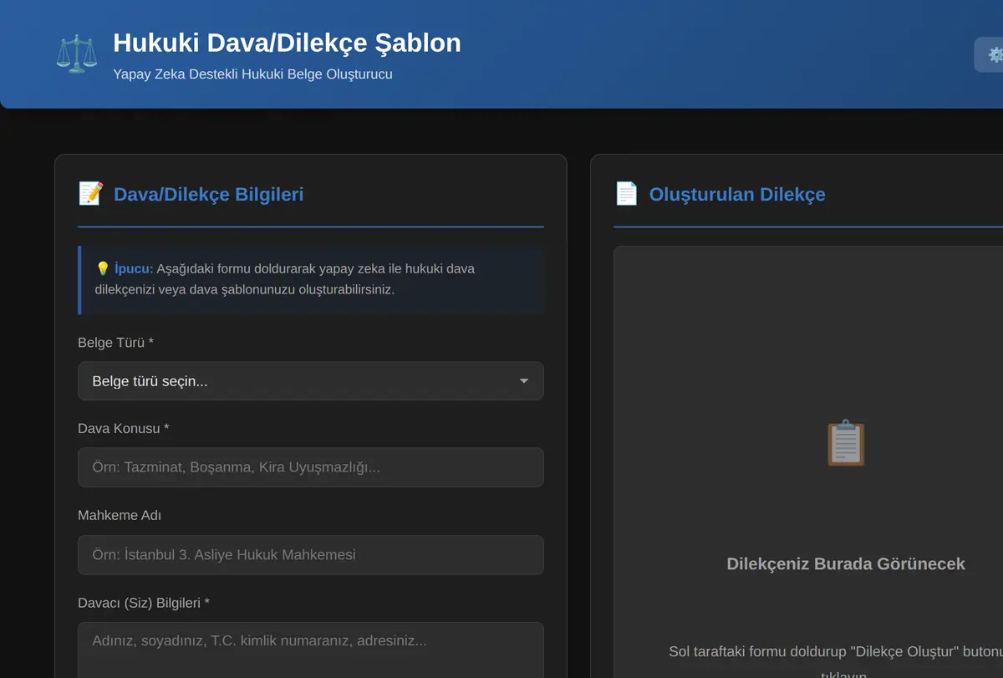The width and height of the screenshot is (1003, 678).
Task: Click the Belge Türü label
Action: tap(115, 343)
